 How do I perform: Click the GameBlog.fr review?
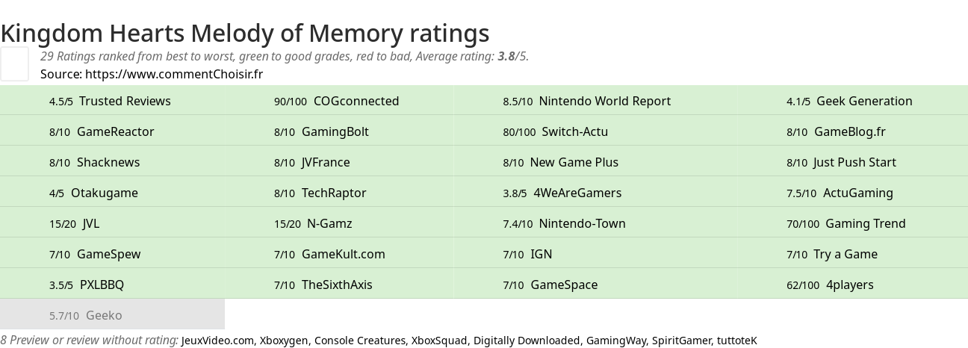click(849, 131)
